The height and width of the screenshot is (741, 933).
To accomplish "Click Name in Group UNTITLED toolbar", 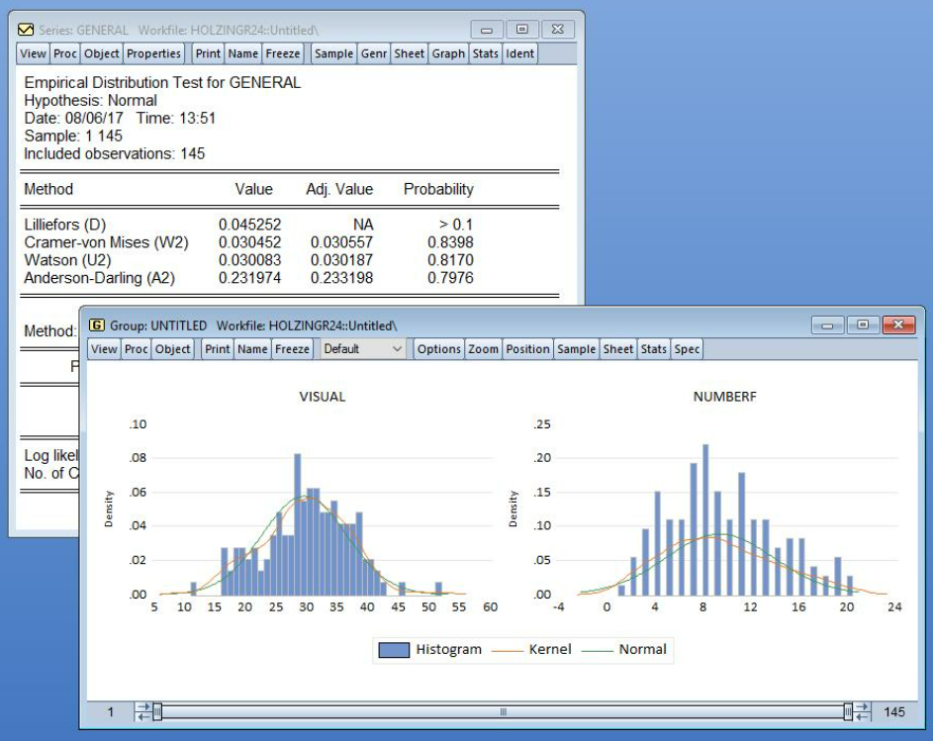I will point(253,349).
